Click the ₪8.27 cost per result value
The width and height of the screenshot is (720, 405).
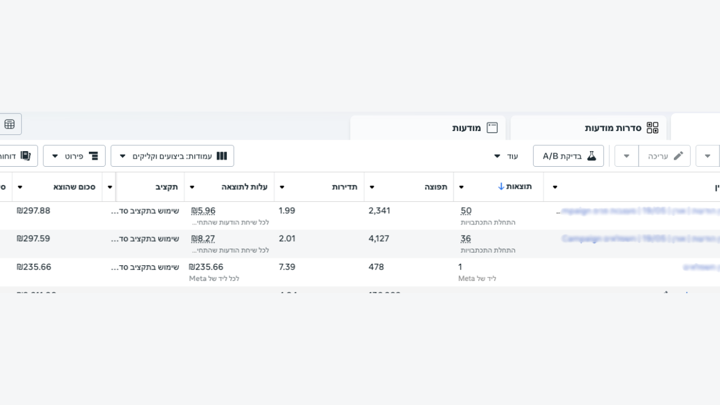coord(202,238)
